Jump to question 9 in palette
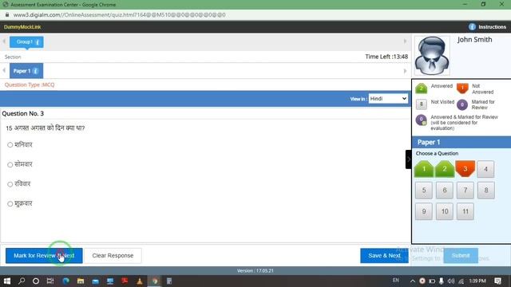 point(424,211)
